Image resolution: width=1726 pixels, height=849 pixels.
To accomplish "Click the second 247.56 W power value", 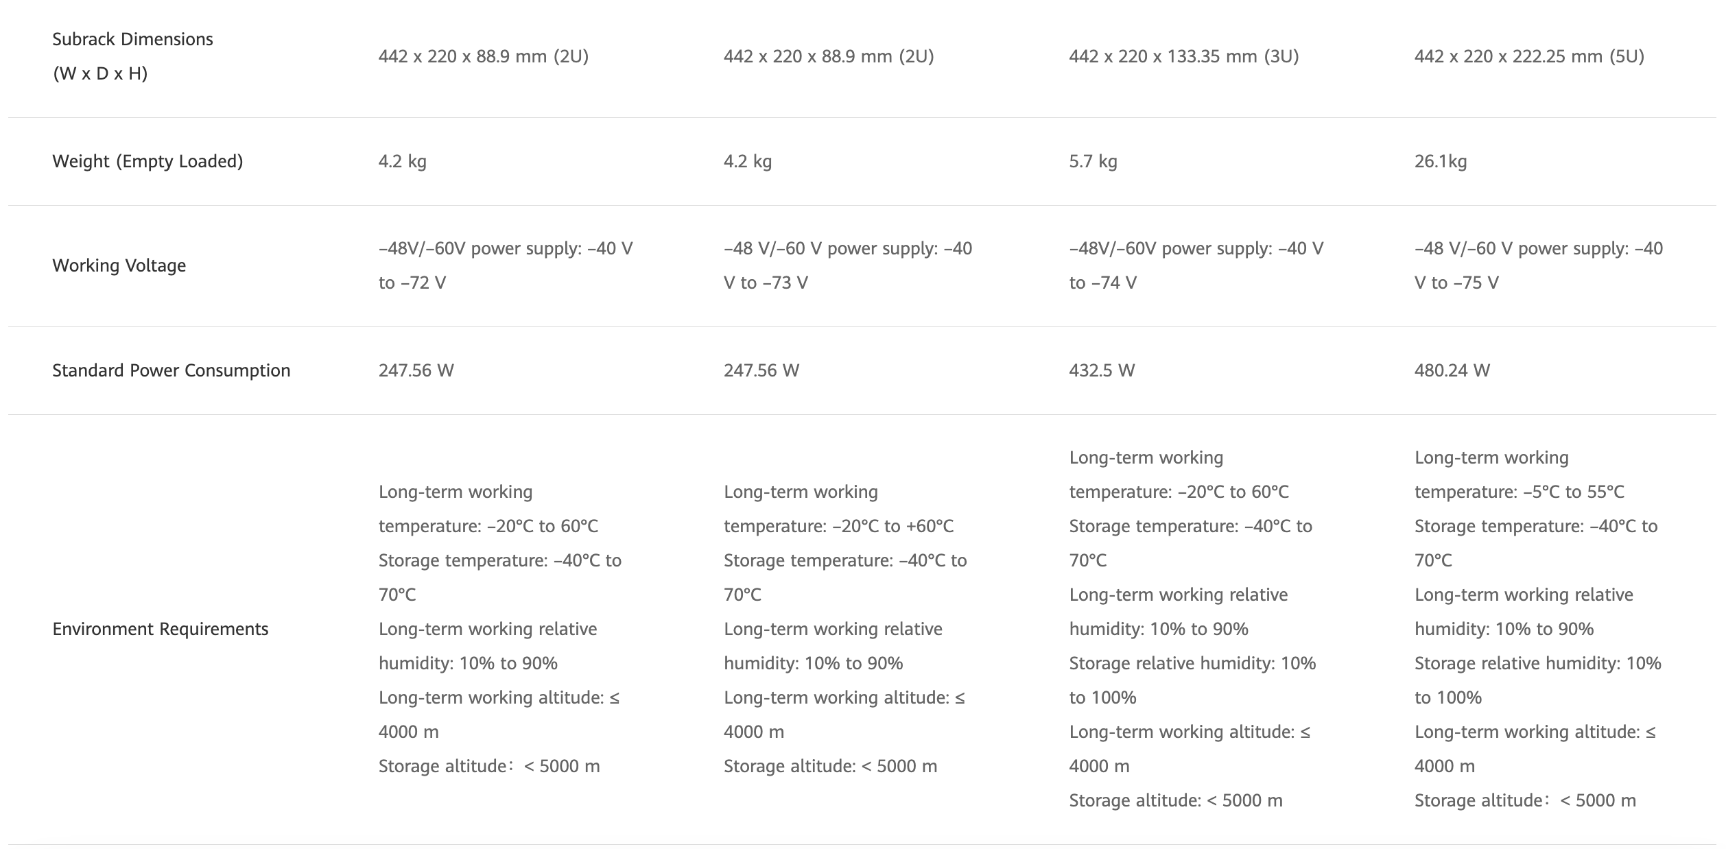I will pyautogui.click(x=761, y=370).
